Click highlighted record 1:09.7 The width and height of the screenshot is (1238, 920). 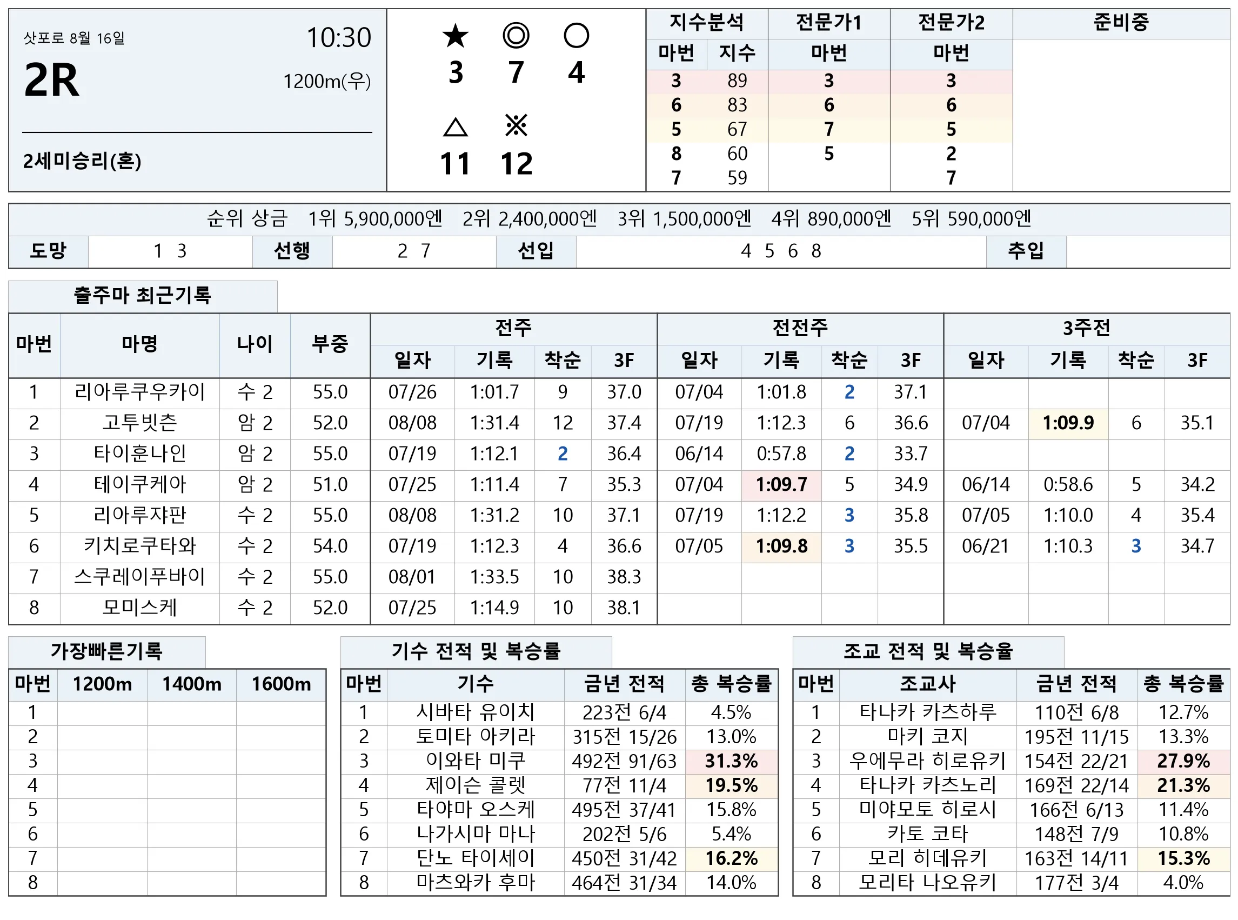pos(781,484)
